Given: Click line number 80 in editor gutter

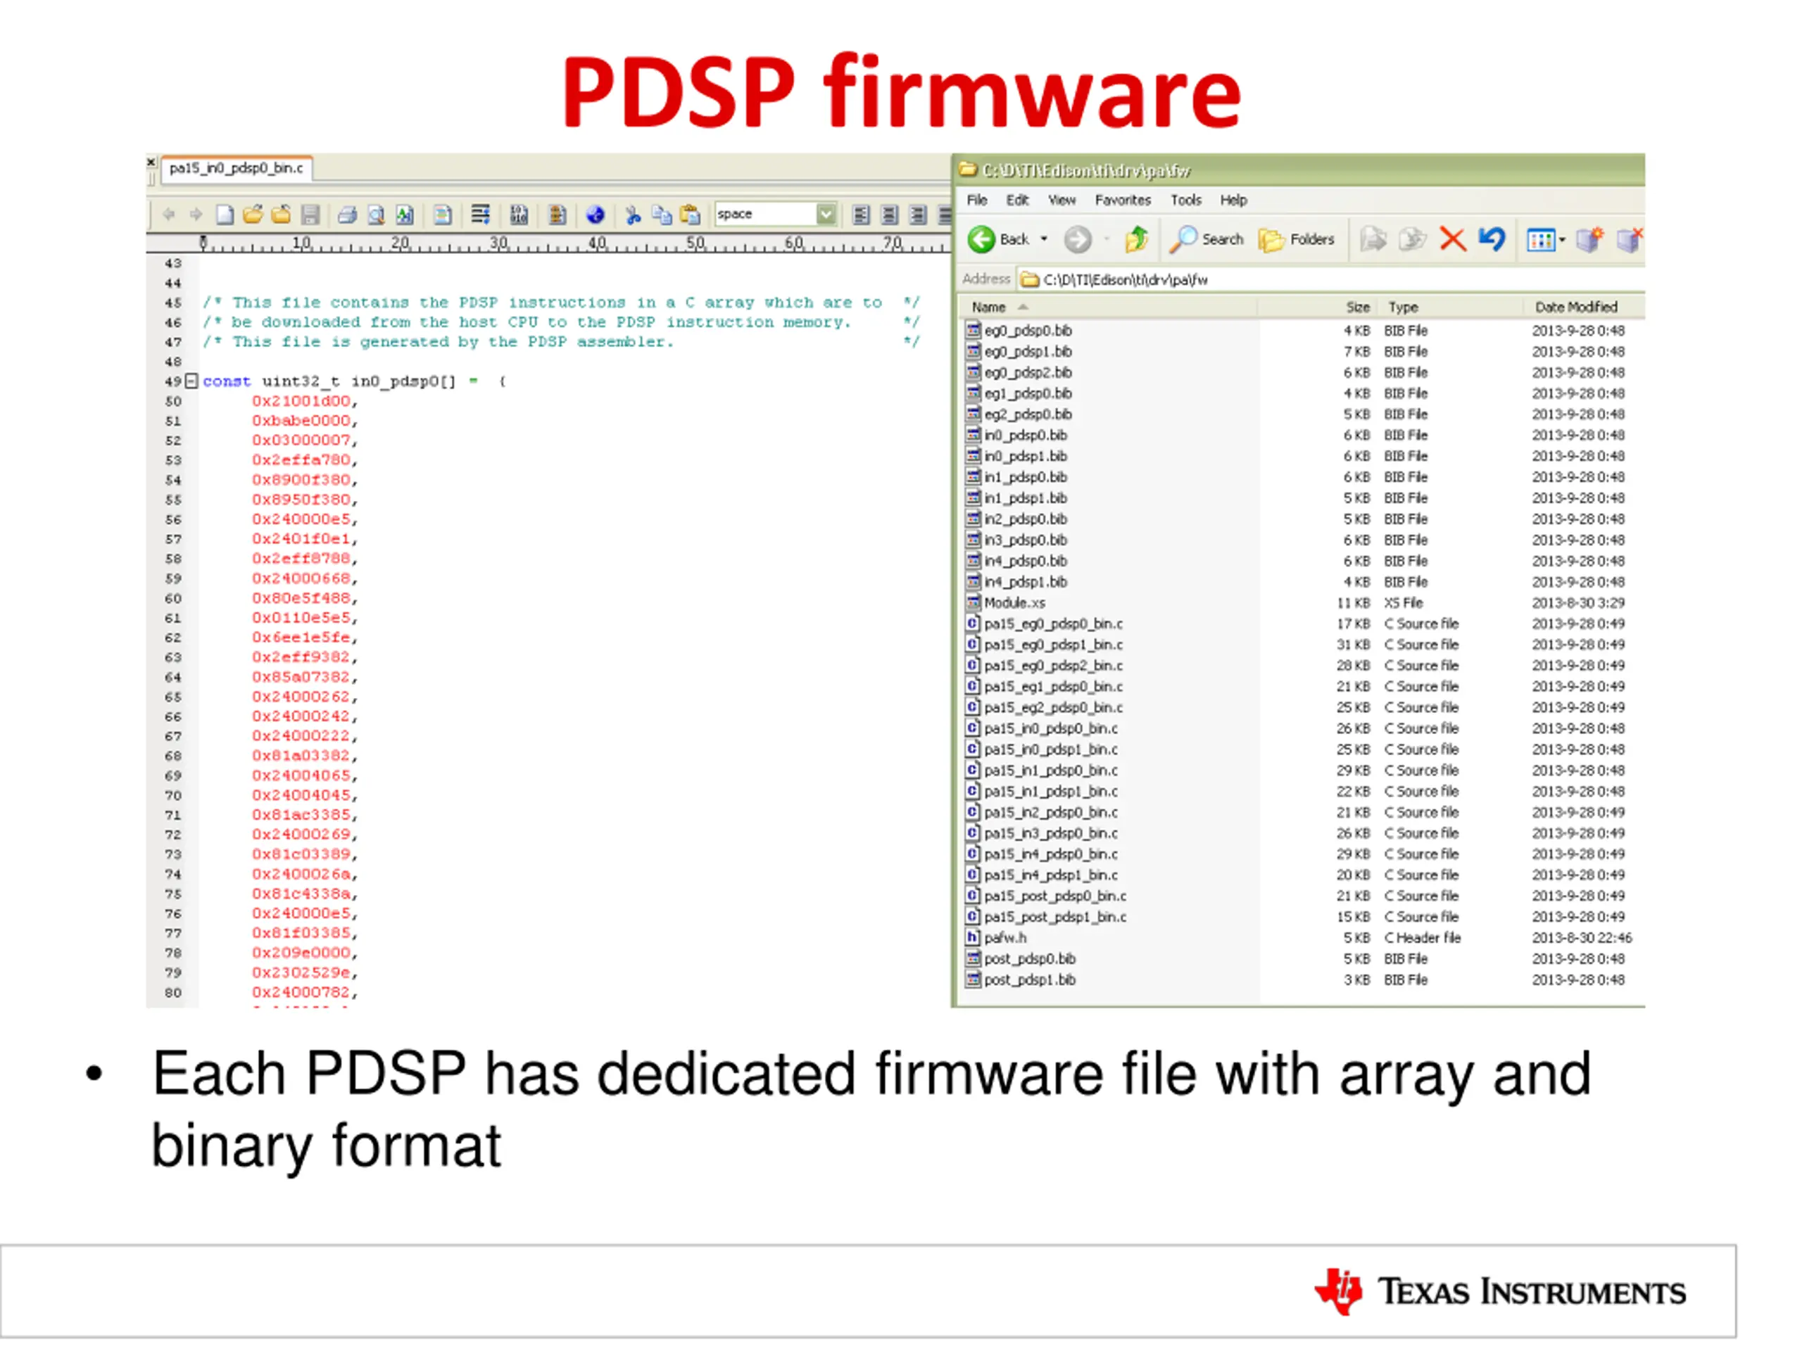Looking at the screenshot, I should pyautogui.click(x=172, y=993).
